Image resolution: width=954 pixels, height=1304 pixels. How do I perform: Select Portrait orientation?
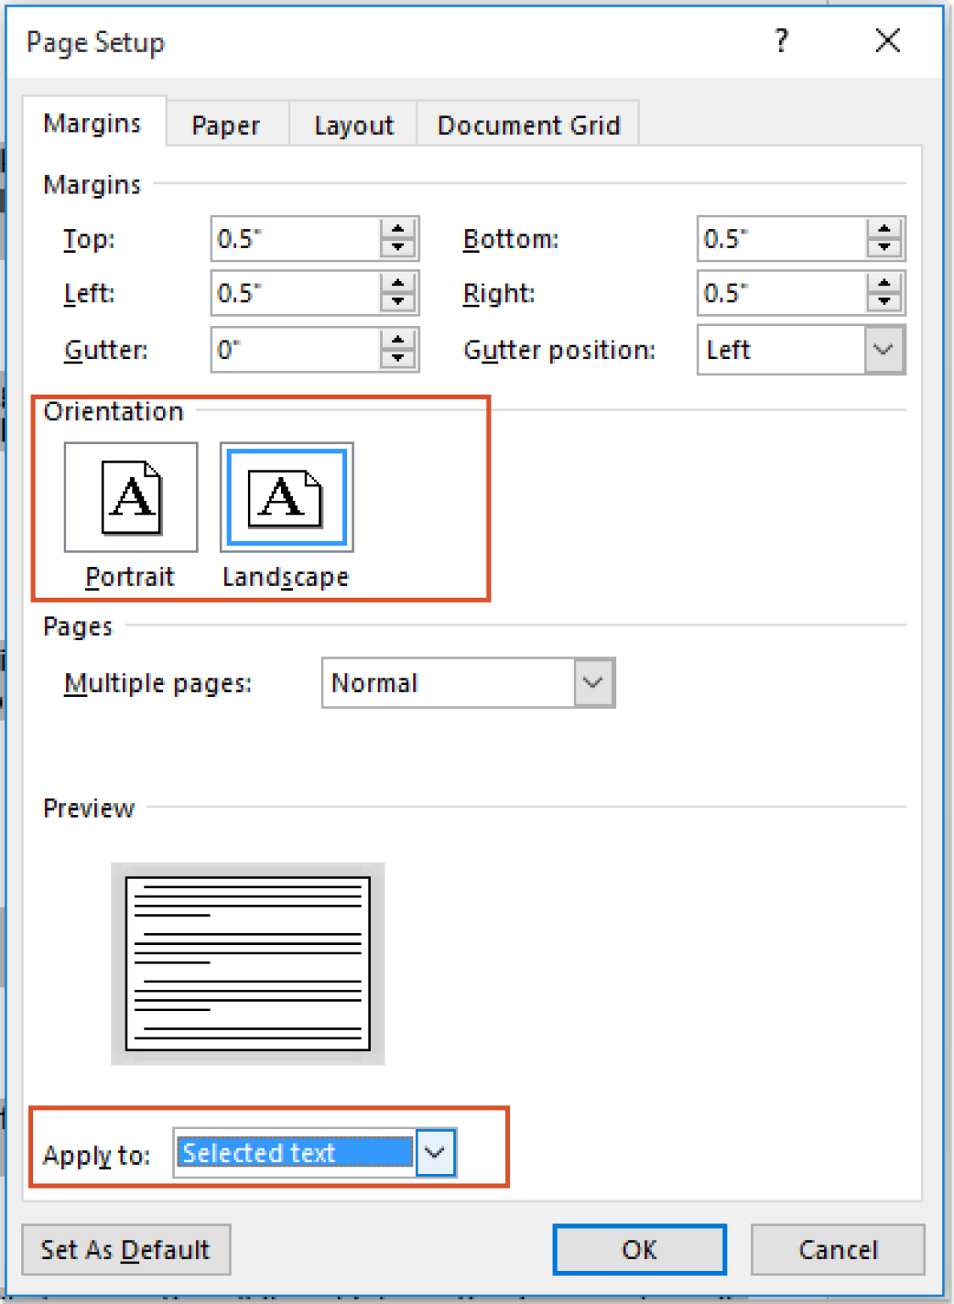(x=130, y=497)
